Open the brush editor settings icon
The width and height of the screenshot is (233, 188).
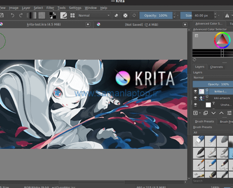pyautogui.click(x=64, y=16)
